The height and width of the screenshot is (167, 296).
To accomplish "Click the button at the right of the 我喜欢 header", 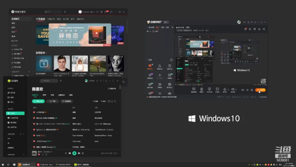I will point(112,89).
